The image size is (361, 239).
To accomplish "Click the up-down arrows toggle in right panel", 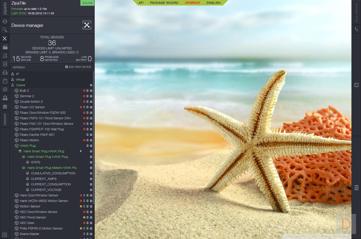I will (356, 29).
